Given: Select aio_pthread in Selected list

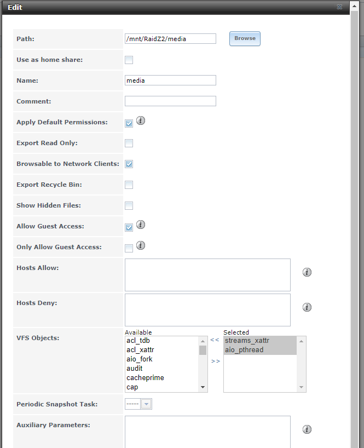Looking at the screenshot, I should [x=260, y=350].
